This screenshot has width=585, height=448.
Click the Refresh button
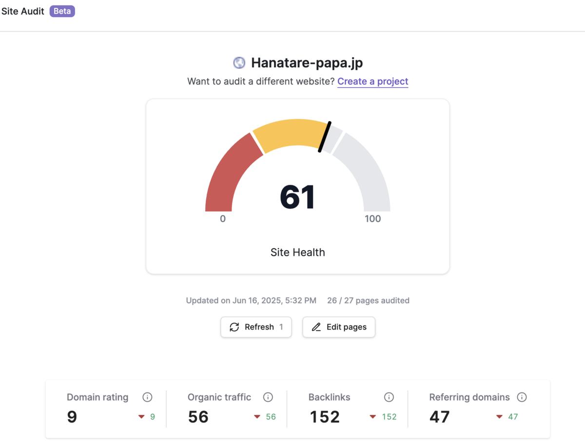(x=256, y=327)
